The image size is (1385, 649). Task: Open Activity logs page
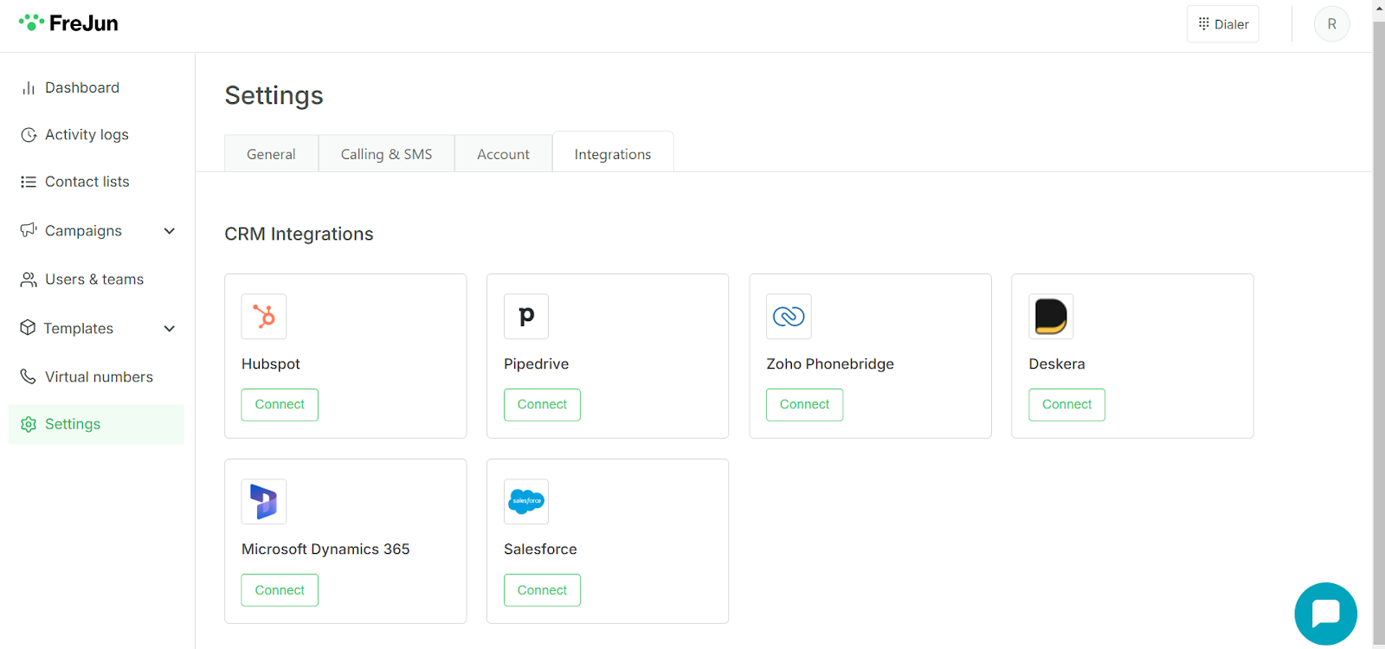[96, 135]
